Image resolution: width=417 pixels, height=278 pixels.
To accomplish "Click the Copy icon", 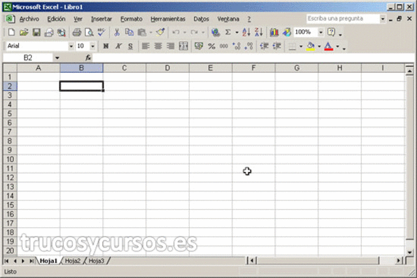I will click(x=129, y=33).
